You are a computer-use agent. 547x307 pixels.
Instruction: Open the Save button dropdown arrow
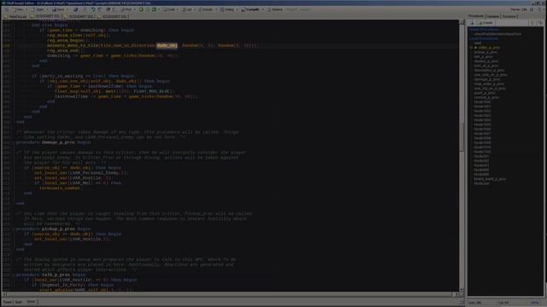click(x=68, y=9)
